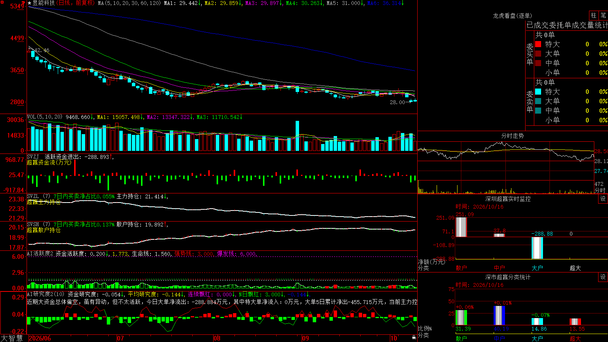The image size is (608, 342).
Task: Click the dark red 大单 buy-order swatch
Action: pyautogui.click(x=538, y=54)
